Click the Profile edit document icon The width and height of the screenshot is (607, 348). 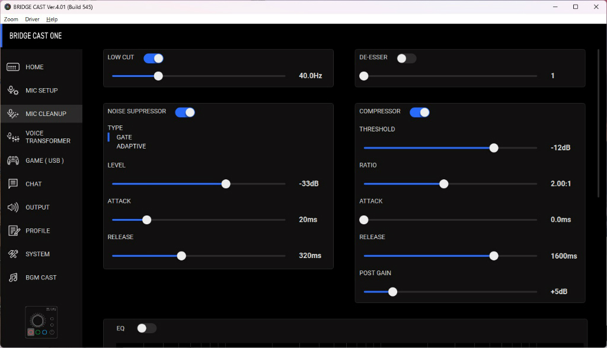(14, 231)
